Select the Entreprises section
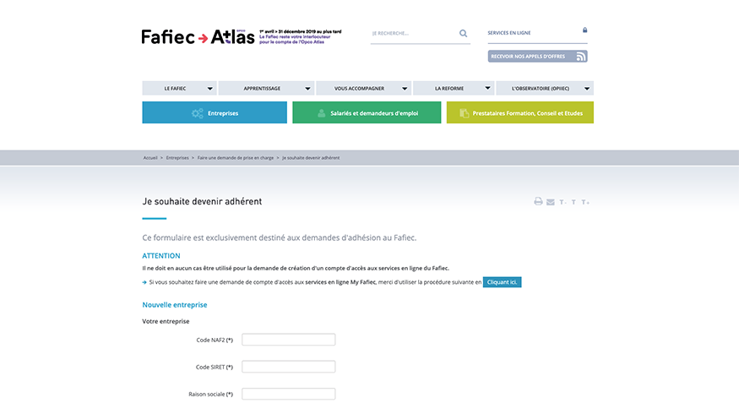 (215, 112)
